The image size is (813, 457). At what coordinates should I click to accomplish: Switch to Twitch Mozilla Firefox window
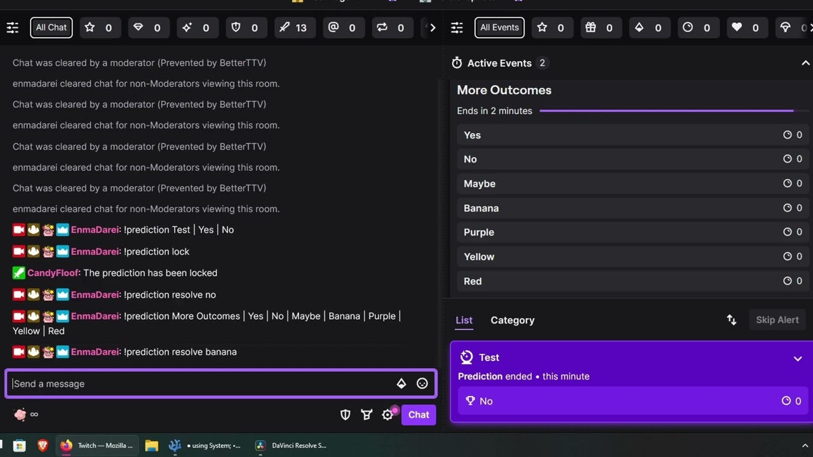click(x=97, y=446)
